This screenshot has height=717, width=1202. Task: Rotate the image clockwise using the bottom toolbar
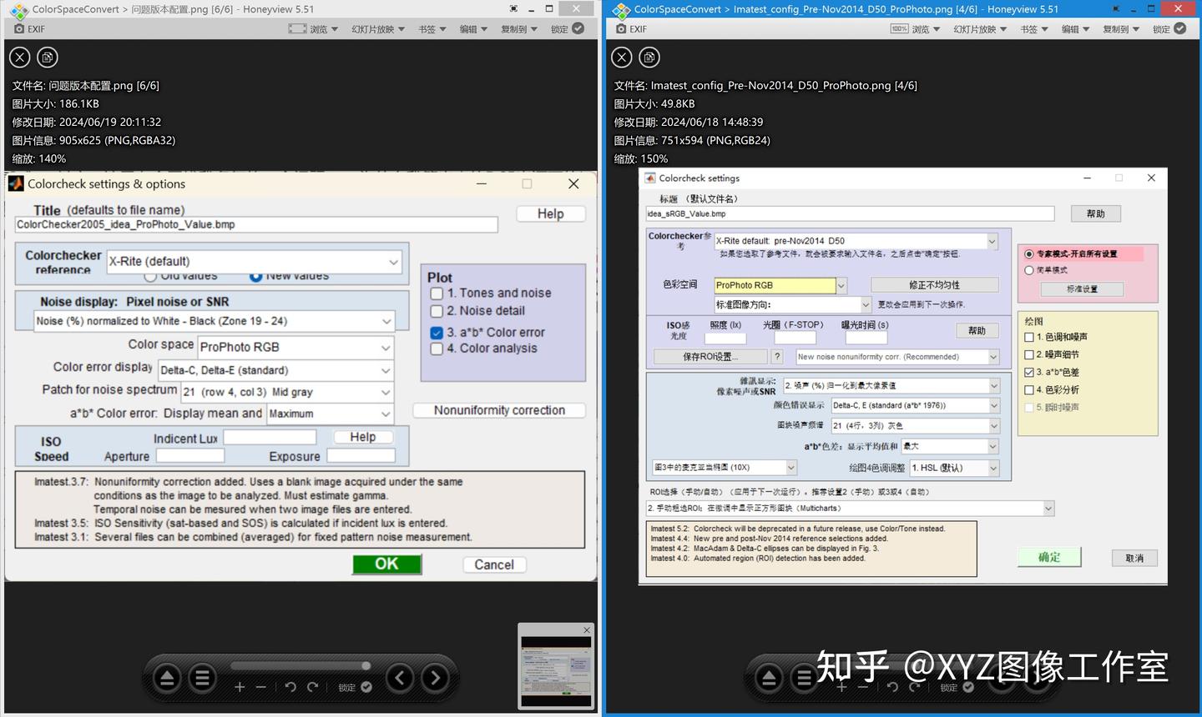pos(313,686)
